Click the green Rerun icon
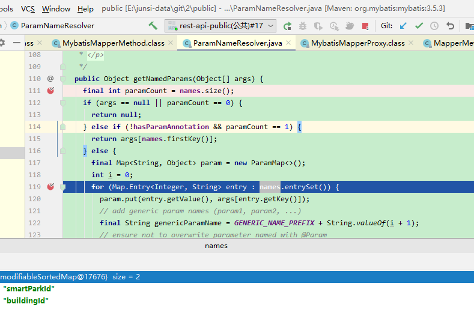 point(287,26)
